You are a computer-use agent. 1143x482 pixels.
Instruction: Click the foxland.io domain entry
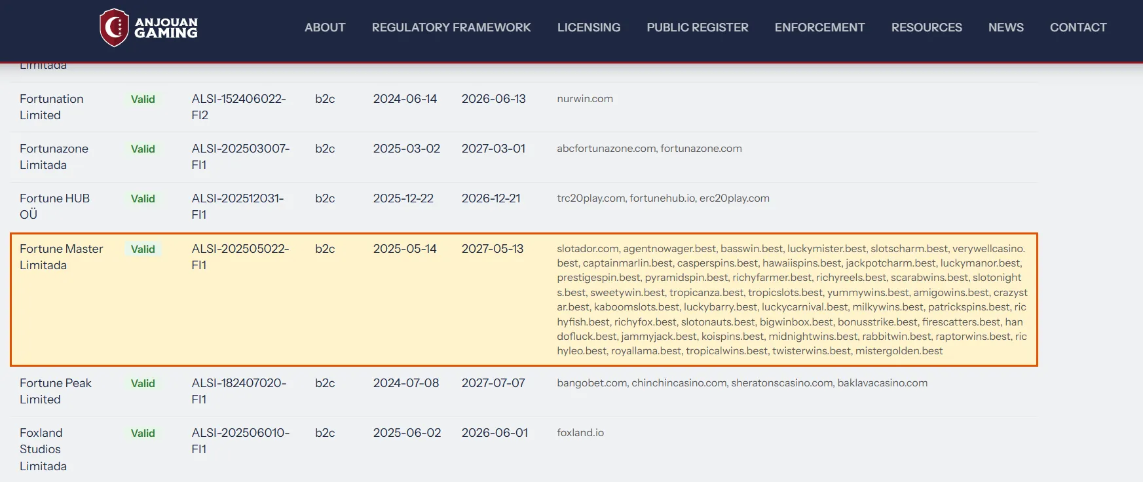[x=580, y=433]
